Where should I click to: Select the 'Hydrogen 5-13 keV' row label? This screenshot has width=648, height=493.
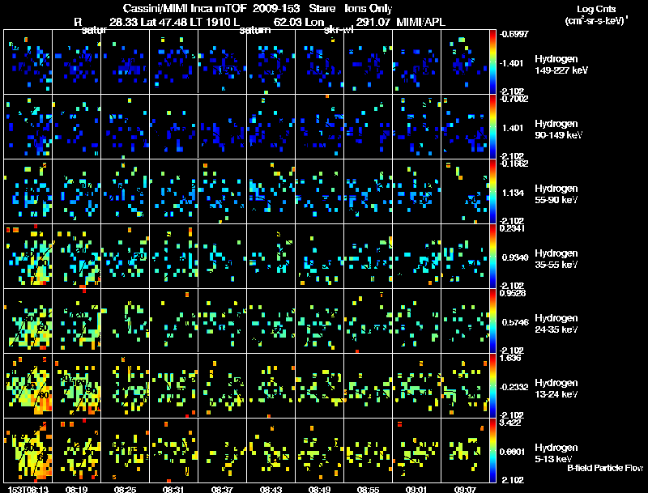[x=556, y=453]
